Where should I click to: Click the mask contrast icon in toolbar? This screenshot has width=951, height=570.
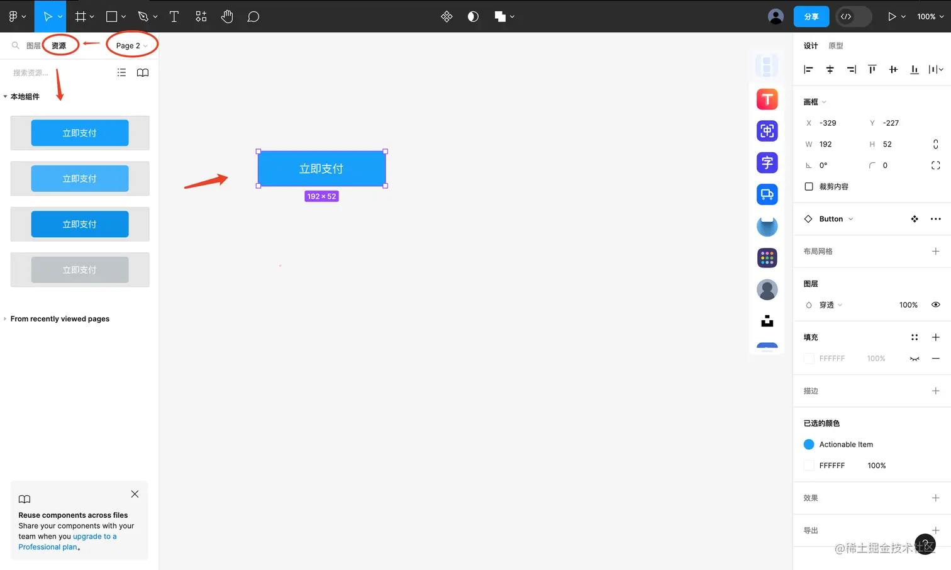[x=473, y=17]
